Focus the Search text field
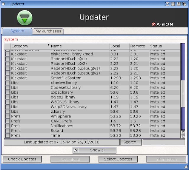 point(164,142)
